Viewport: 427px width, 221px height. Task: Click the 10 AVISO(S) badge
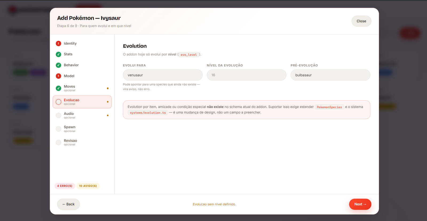point(88,186)
